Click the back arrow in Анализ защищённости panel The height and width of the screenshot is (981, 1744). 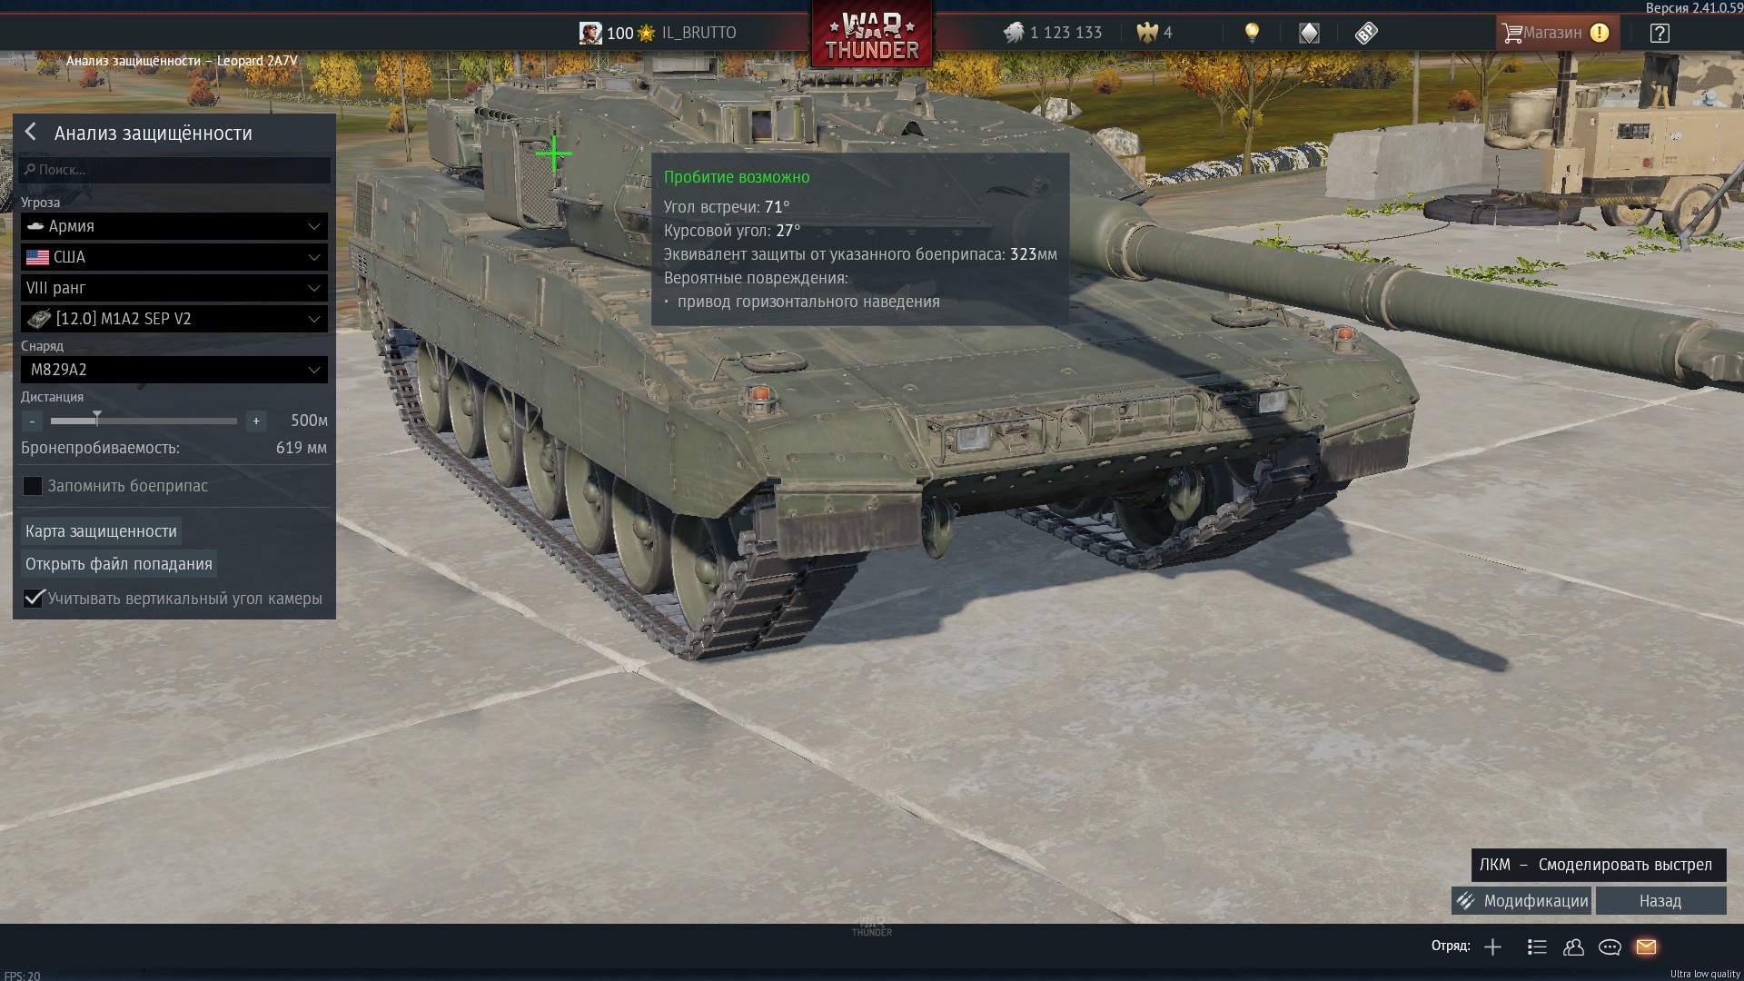tap(31, 133)
